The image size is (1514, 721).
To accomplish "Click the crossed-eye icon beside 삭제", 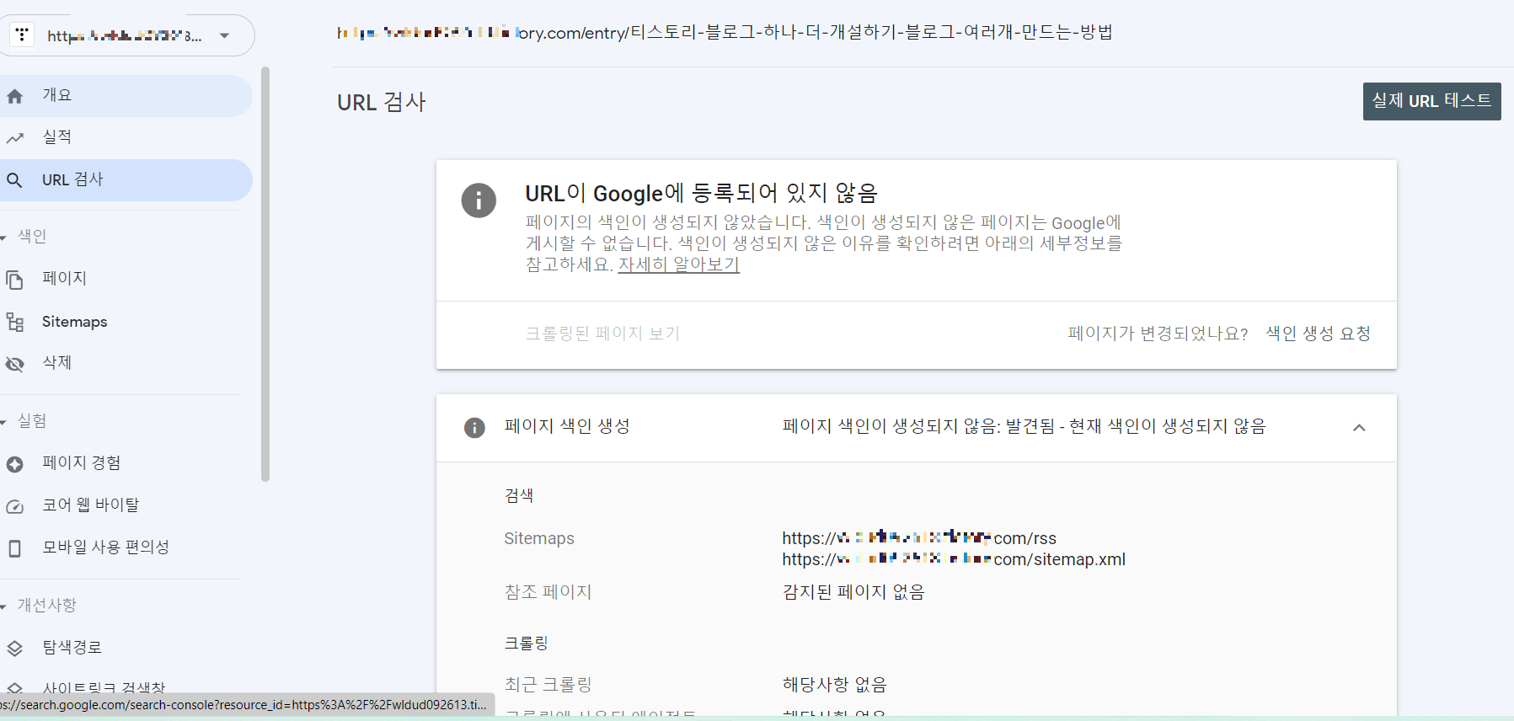I will point(14,364).
